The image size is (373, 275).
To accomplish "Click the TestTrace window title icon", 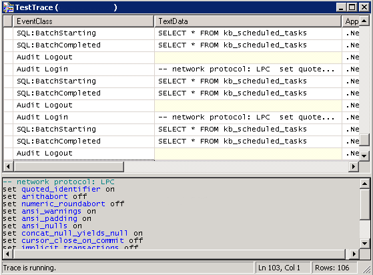I will 8,7.
